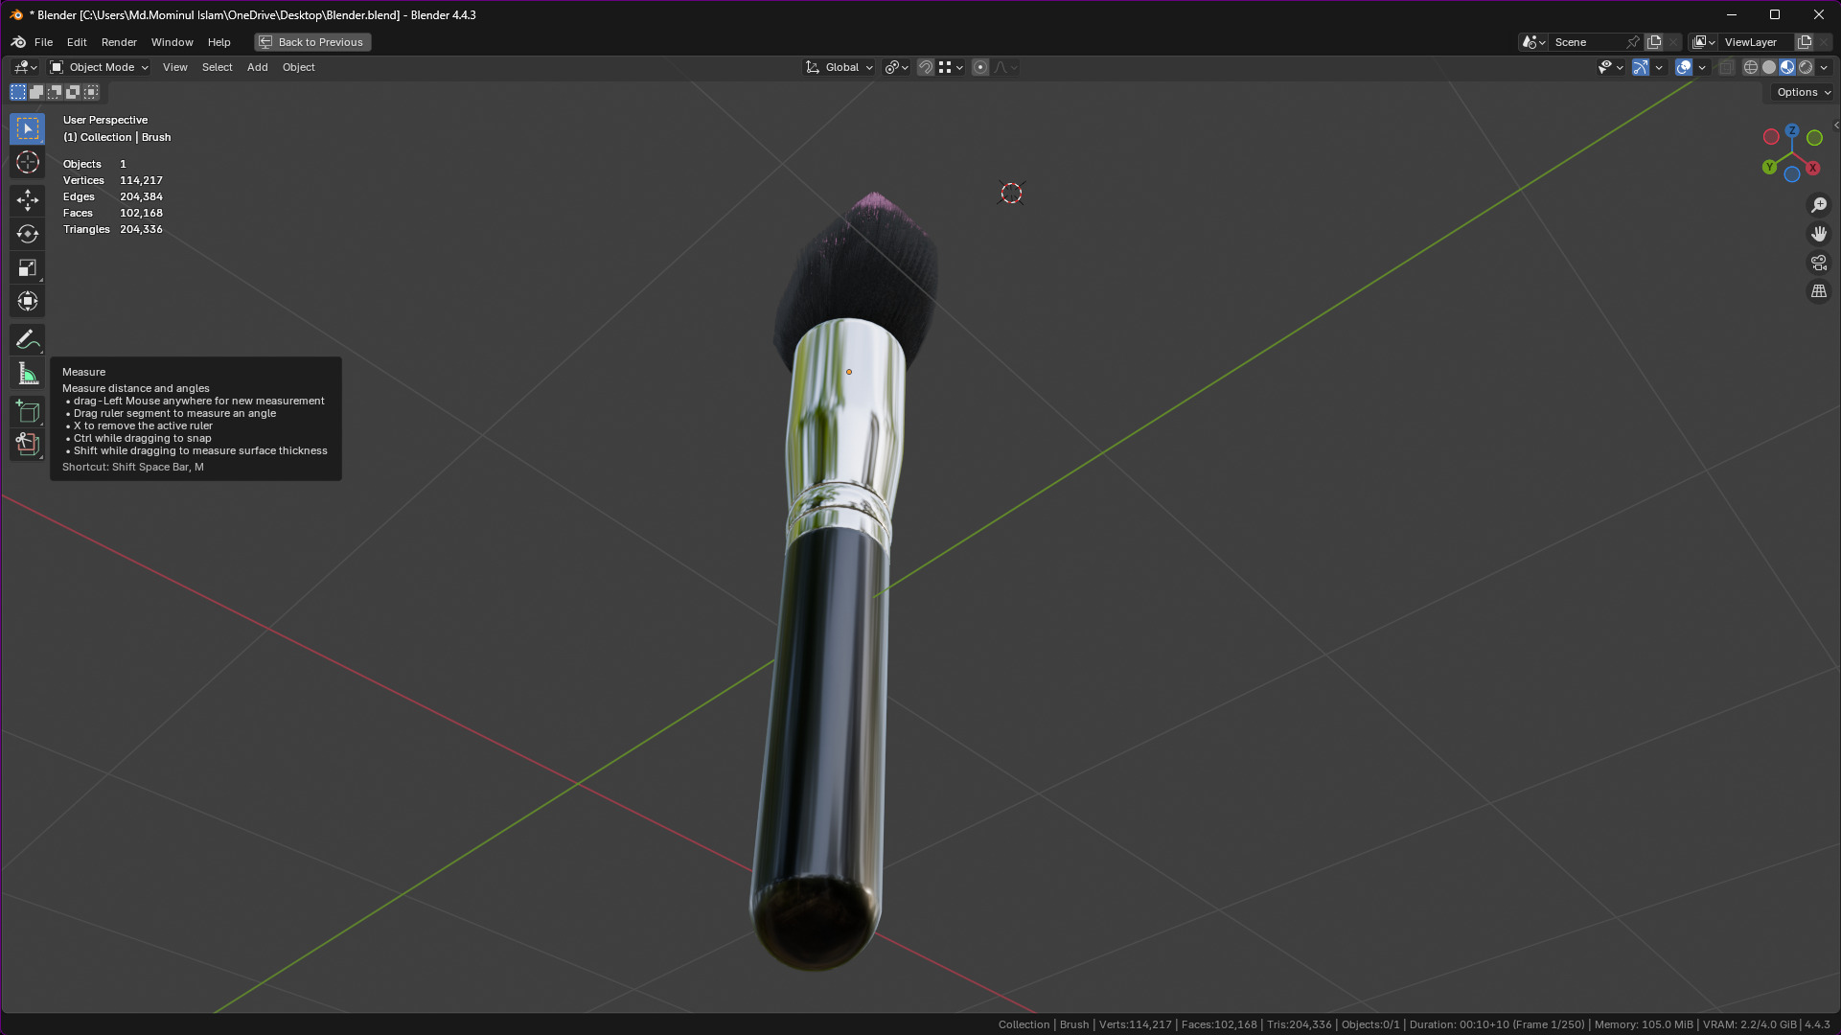
Task: Open the view layer browse dropdown
Action: pos(1703,42)
